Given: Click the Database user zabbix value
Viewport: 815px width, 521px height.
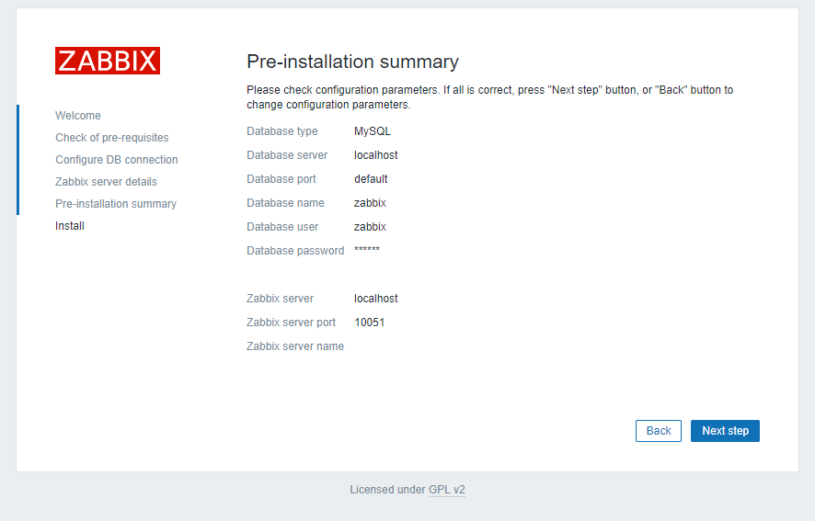Looking at the screenshot, I should point(370,227).
